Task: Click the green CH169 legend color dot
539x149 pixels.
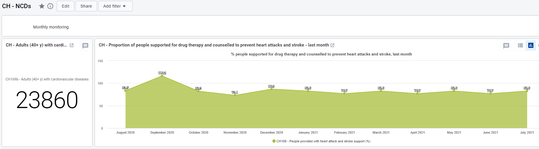Action: [x=274, y=141]
